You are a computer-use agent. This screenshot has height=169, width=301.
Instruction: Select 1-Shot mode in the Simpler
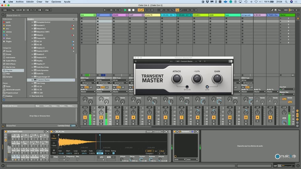pyautogui.click(x=54, y=144)
